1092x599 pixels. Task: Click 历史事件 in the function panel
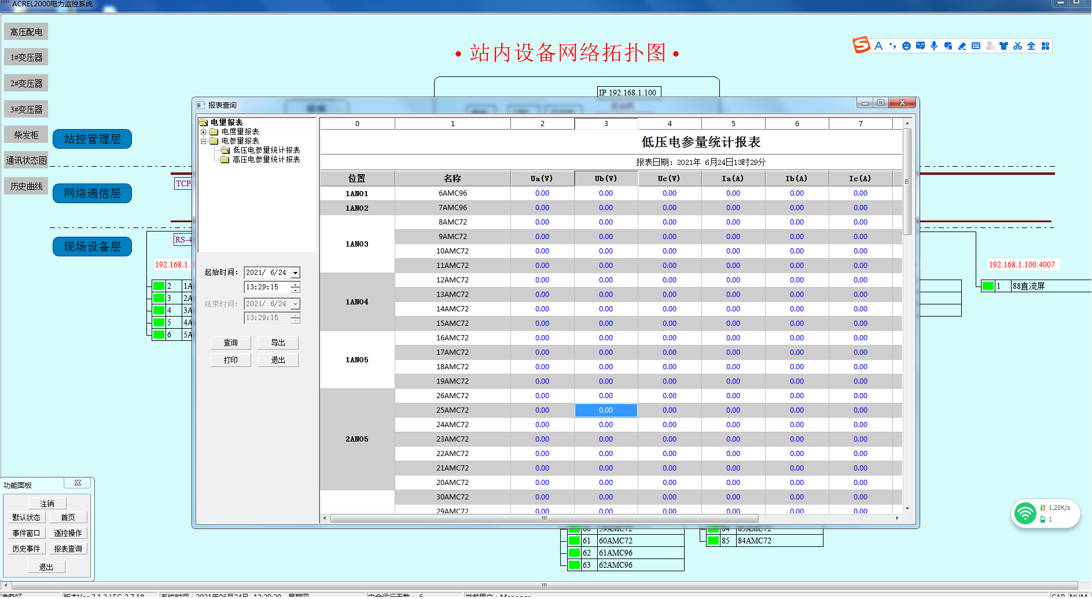pyautogui.click(x=26, y=549)
